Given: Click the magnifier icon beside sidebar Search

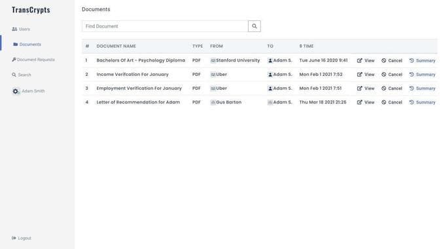Looking at the screenshot, I should (14, 75).
